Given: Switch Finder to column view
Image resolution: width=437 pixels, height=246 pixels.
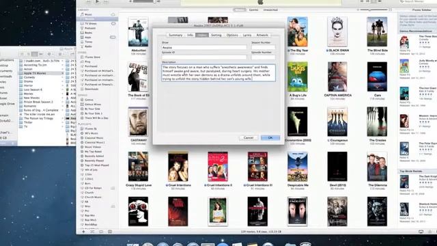Looking at the screenshot, I should [x=34, y=54].
